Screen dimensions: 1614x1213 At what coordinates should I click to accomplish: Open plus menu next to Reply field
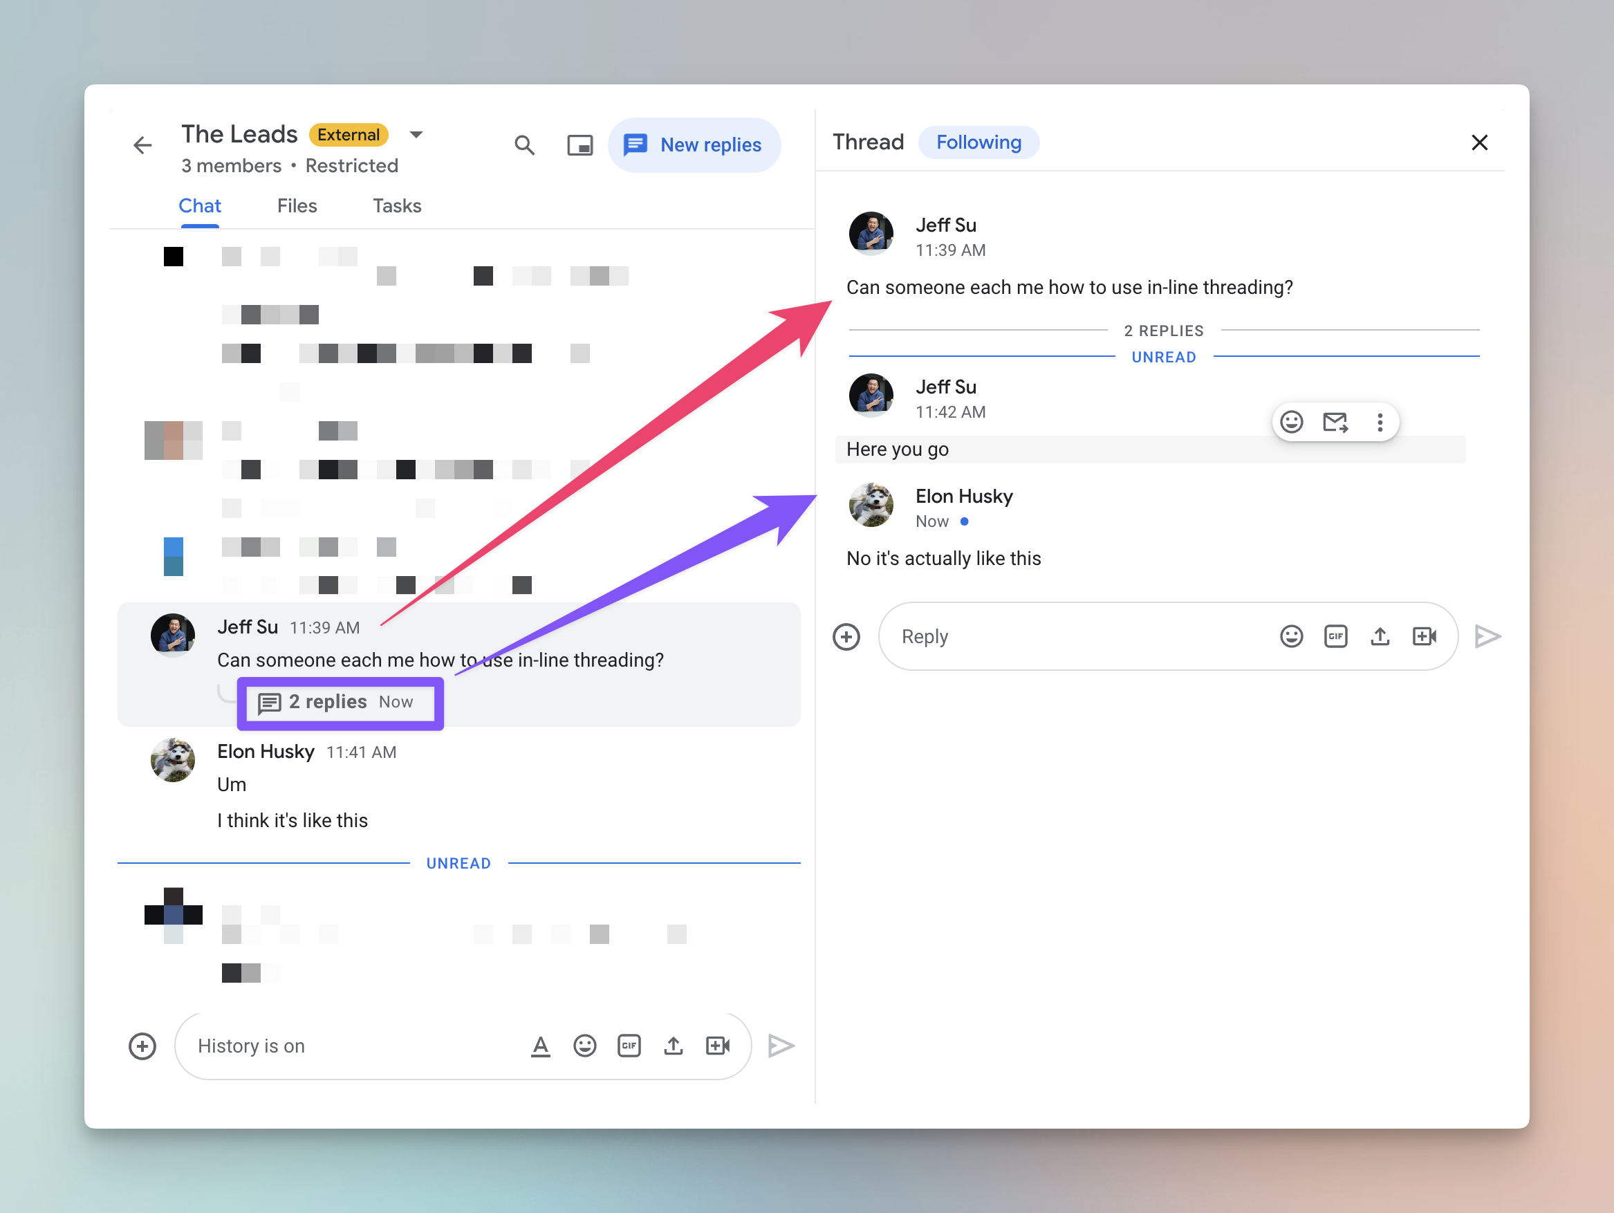[846, 636]
